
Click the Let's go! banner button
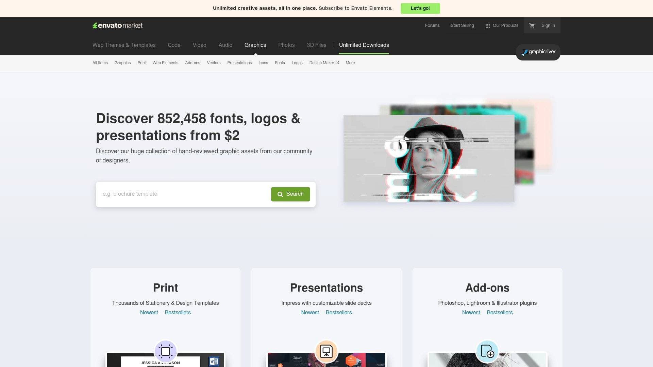pos(420,8)
